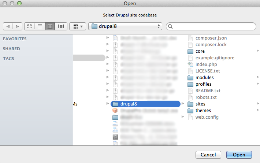Image resolution: width=260 pixels, height=163 pixels.
Task: Expand the profiles folder arrow
Action: pyautogui.click(x=258, y=84)
